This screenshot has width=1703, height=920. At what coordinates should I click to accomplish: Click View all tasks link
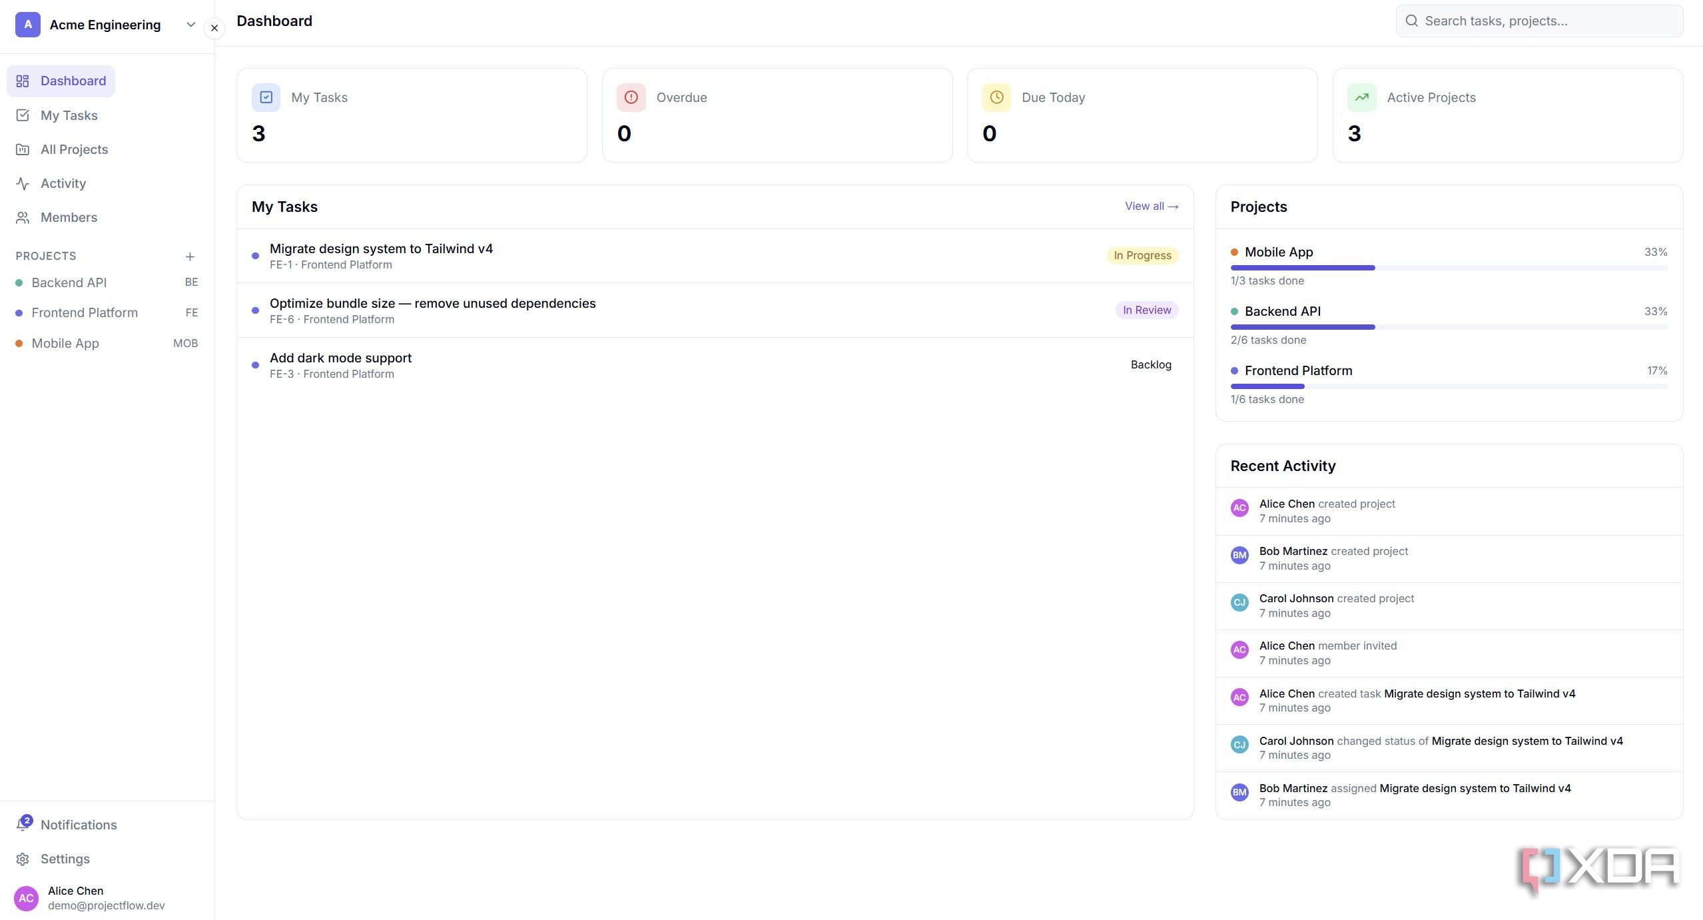(x=1152, y=207)
